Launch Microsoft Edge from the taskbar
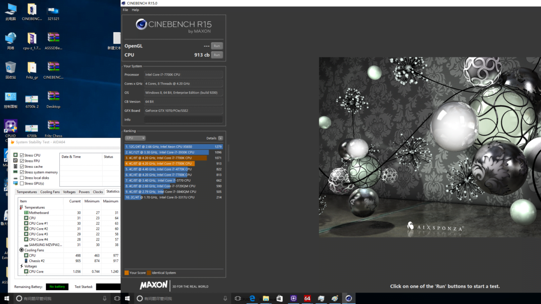This screenshot has width=541, height=304. pyautogui.click(x=252, y=298)
